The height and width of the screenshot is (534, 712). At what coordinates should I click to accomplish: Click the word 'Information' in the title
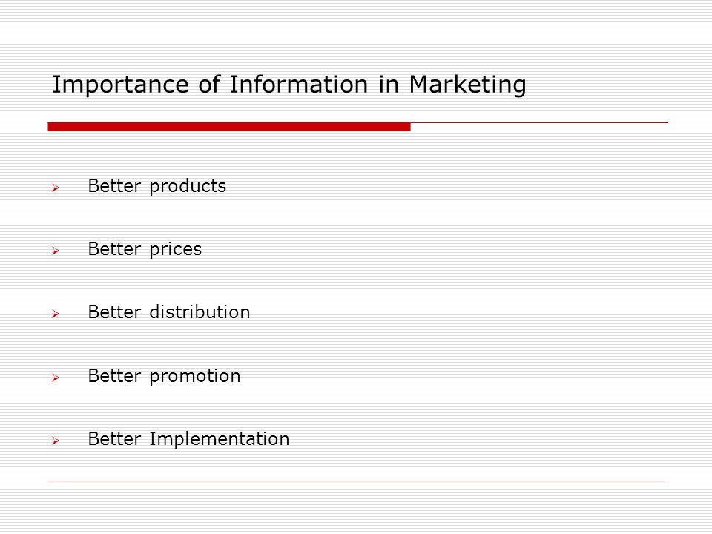click(298, 85)
